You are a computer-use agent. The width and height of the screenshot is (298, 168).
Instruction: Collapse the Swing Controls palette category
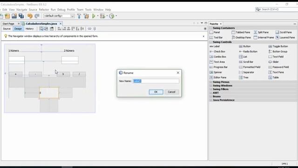coord(211,42)
